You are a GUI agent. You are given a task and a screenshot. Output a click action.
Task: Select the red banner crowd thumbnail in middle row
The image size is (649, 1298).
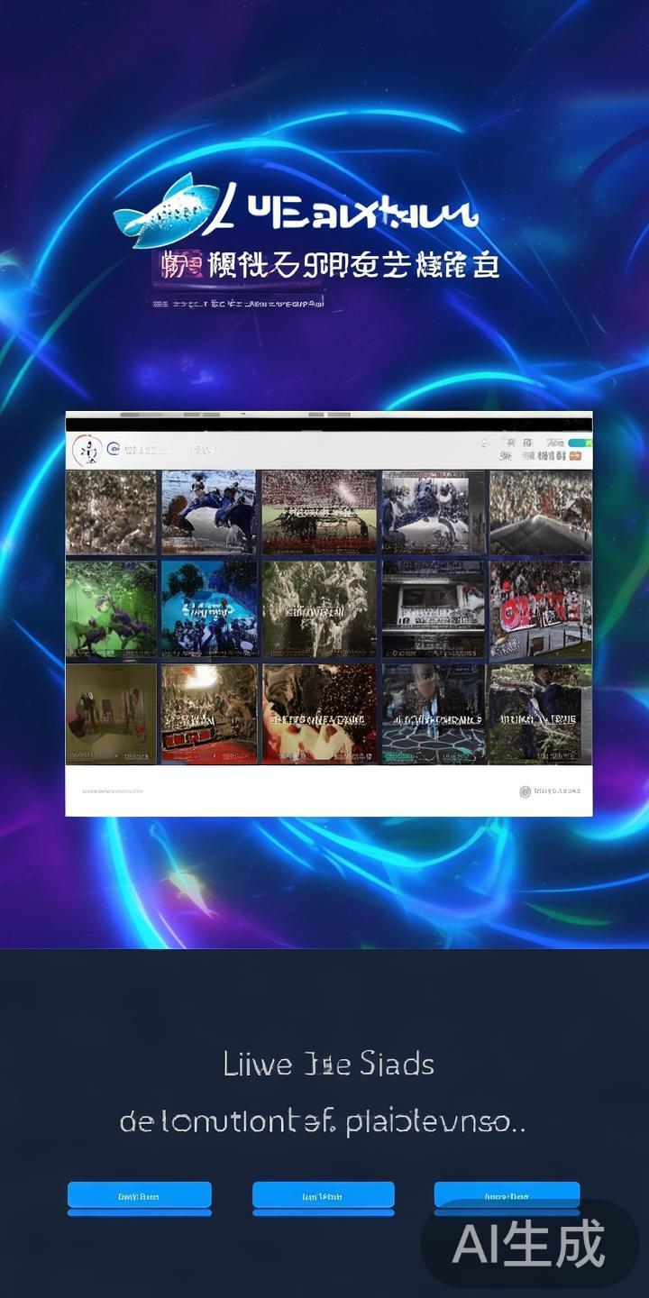[540, 608]
